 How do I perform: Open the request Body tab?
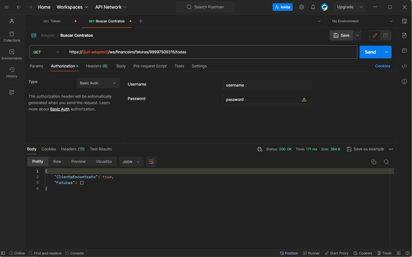(x=121, y=66)
